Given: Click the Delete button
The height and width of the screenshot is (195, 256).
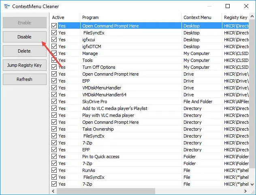Looking at the screenshot, I should pyautogui.click(x=24, y=51).
